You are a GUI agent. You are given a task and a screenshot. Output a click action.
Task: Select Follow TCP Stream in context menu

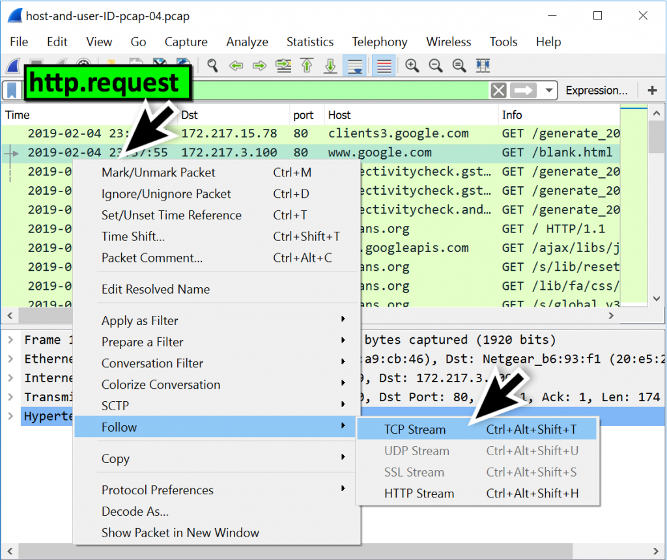415,429
